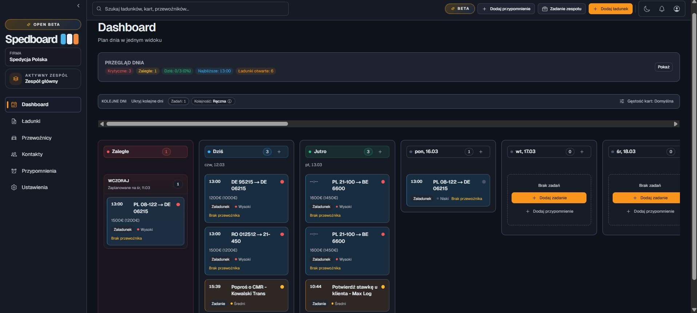Go to Przypomnienia in the sidebar
The height and width of the screenshot is (313, 697).
pos(43,171)
